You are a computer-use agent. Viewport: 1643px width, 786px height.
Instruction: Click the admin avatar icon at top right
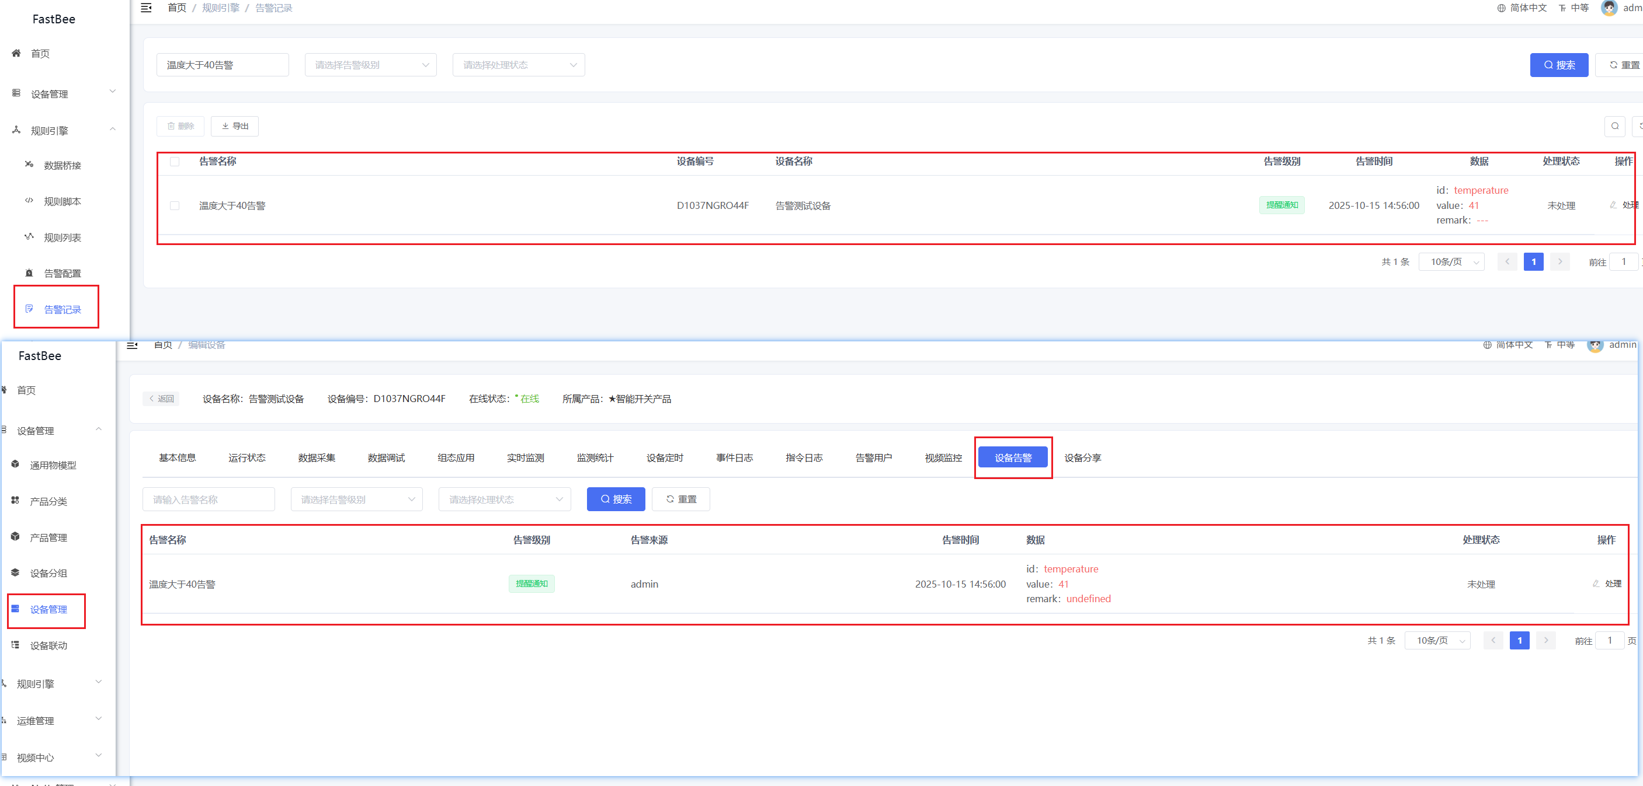pyautogui.click(x=1609, y=8)
